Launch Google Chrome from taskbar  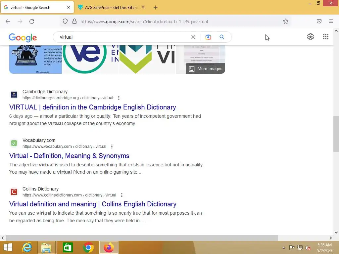[88, 247]
